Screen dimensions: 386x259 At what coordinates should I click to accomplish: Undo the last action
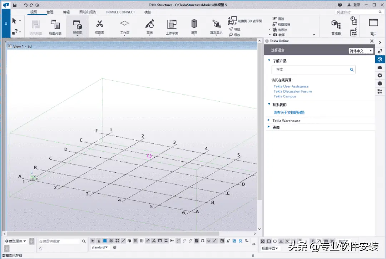pos(26,5)
